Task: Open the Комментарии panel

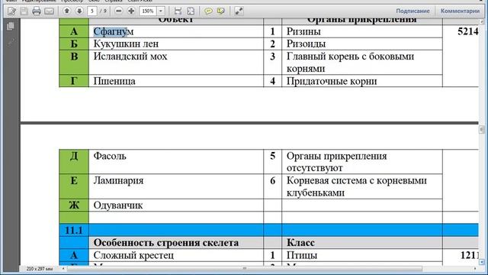Action: coord(460,11)
